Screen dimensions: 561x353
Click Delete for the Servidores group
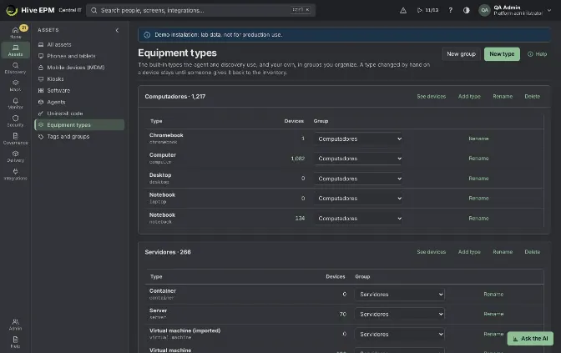tap(532, 252)
